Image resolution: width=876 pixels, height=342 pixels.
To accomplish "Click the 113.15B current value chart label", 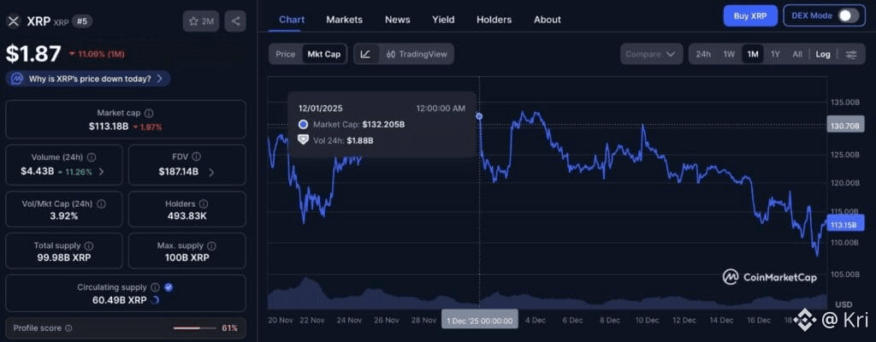I will click(x=844, y=225).
